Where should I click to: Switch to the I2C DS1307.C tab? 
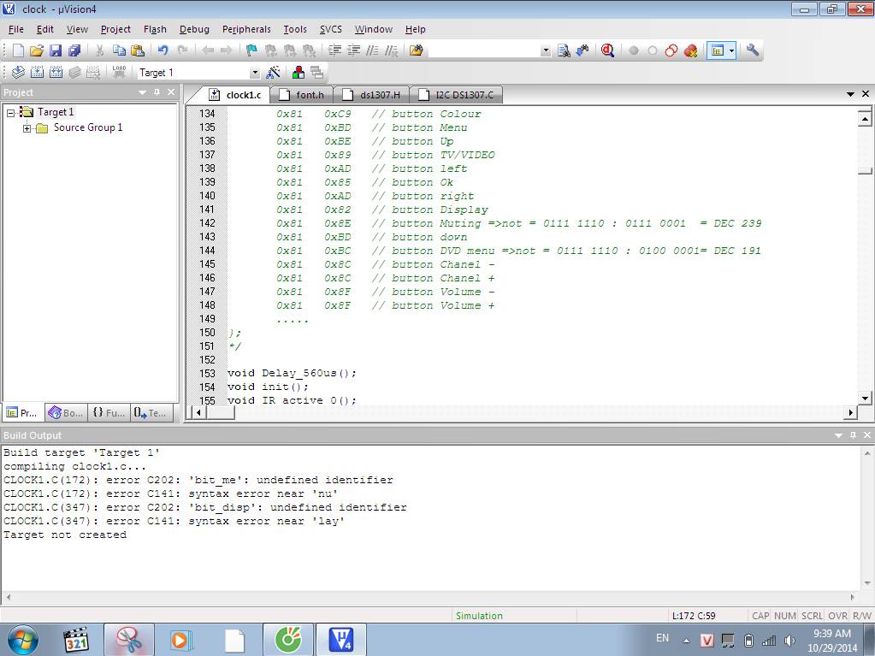[457, 95]
